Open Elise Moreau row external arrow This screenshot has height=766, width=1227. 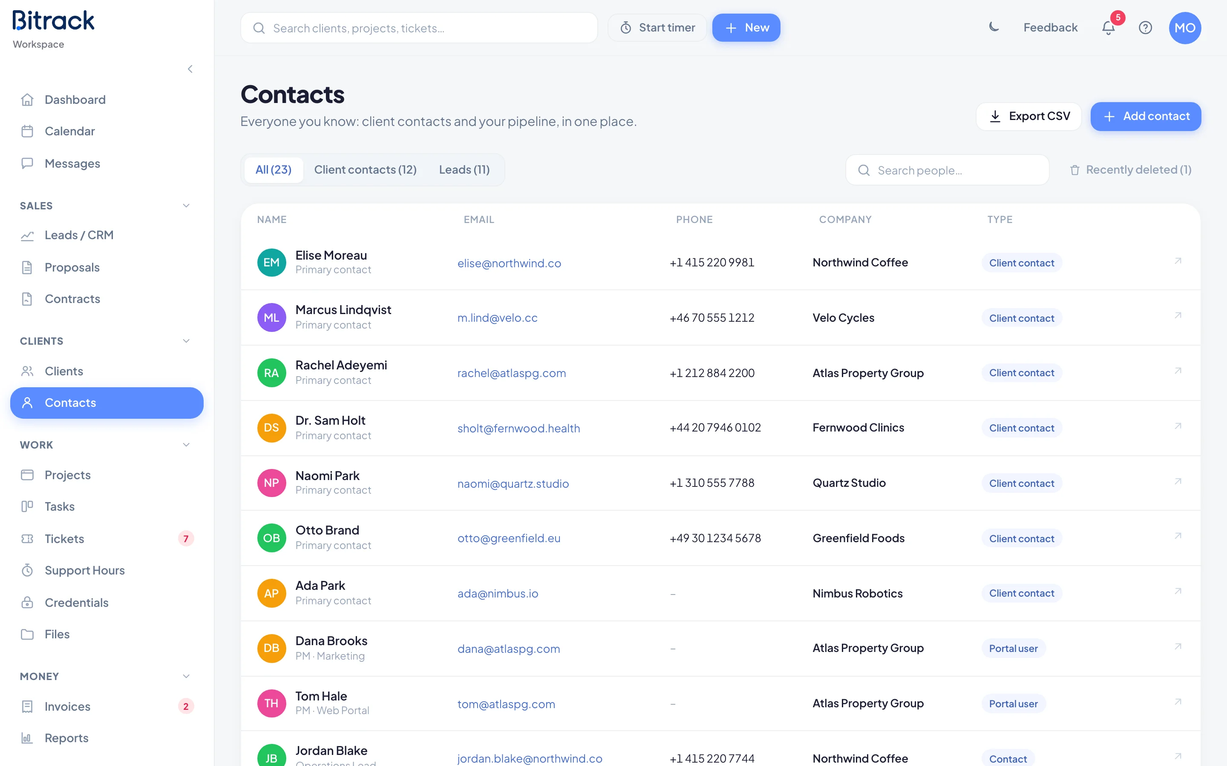pos(1178,261)
